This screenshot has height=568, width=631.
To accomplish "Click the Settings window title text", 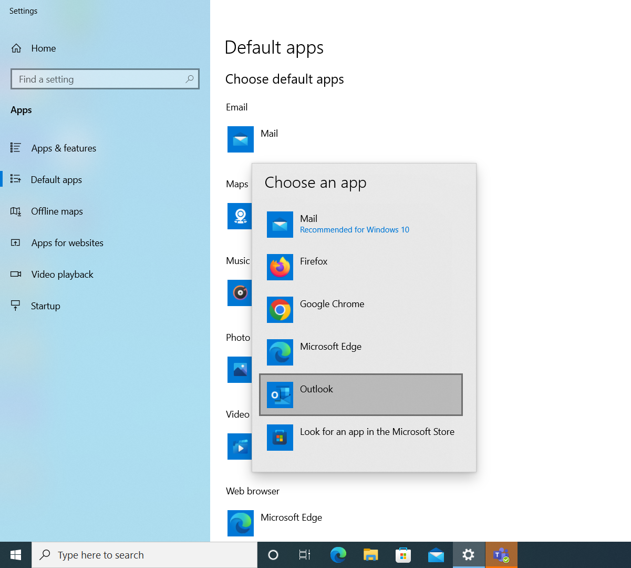I will (x=24, y=11).
